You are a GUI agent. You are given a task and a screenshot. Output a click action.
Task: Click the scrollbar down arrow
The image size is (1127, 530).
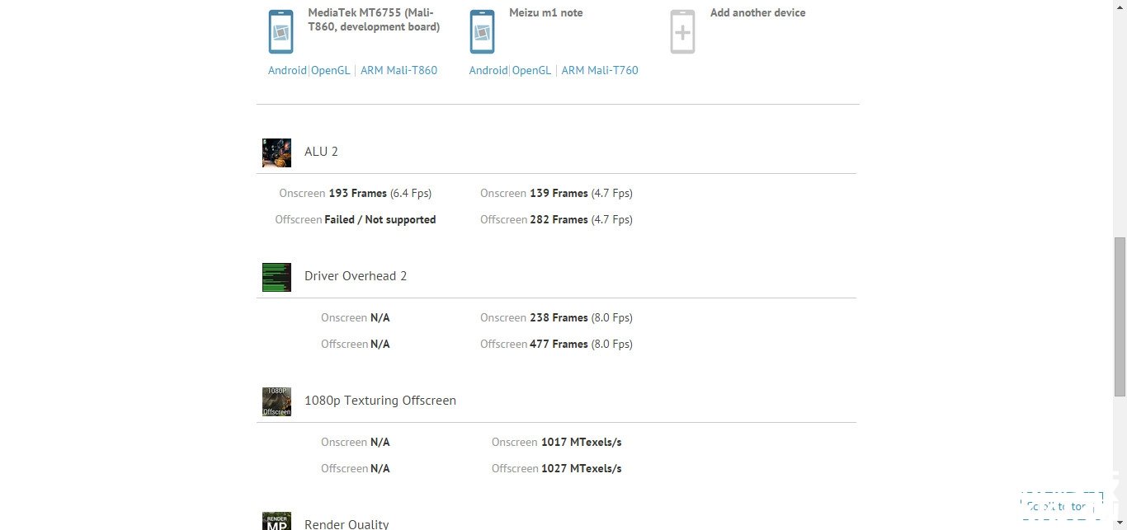pyautogui.click(x=1120, y=523)
